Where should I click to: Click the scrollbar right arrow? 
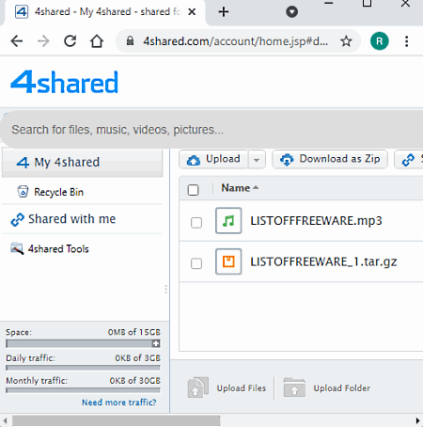tap(417, 420)
